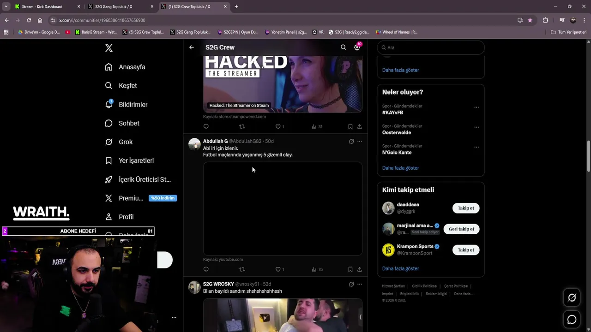Viewport: 591px width, 332px height.
Task: Follow Krampon Sports with Takip et
Action: point(466,250)
